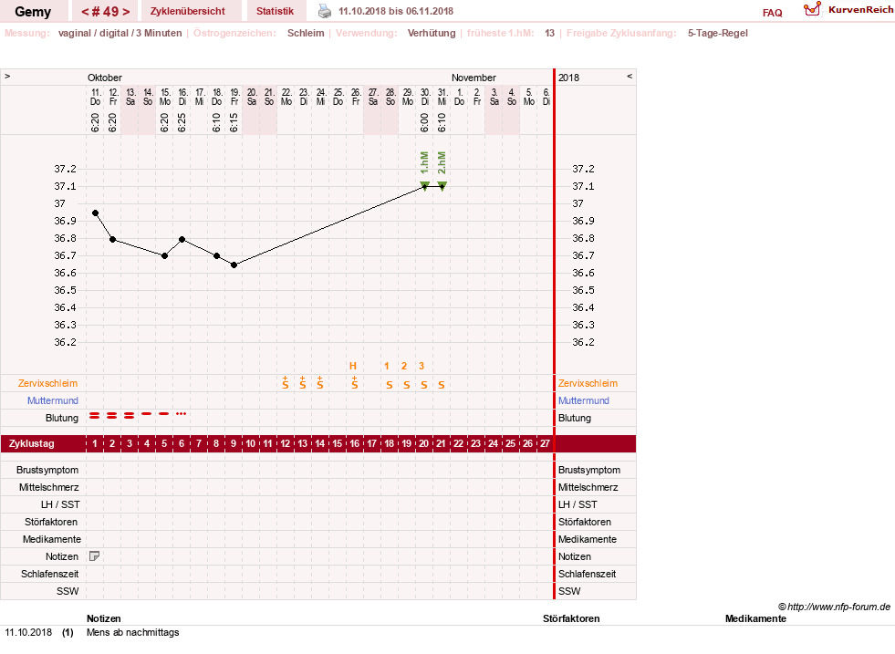
Task: Click the right Medikamente row label
Action: (588, 539)
